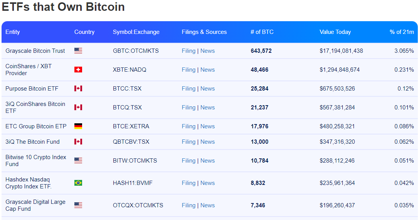Open the Filing link for Purpose Bitcoin ETF

coord(188,89)
